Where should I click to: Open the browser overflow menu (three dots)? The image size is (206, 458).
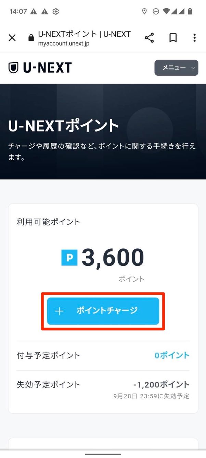coord(194,38)
